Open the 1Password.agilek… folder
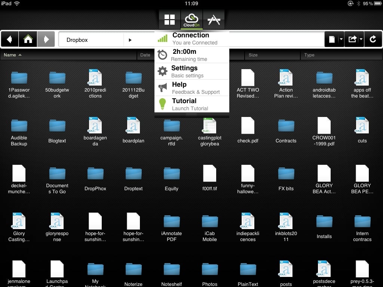This screenshot has height=287, width=383. click(19, 84)
